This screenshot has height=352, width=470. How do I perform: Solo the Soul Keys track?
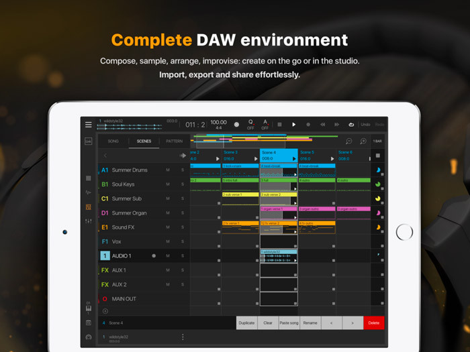[x=182, y=184]
